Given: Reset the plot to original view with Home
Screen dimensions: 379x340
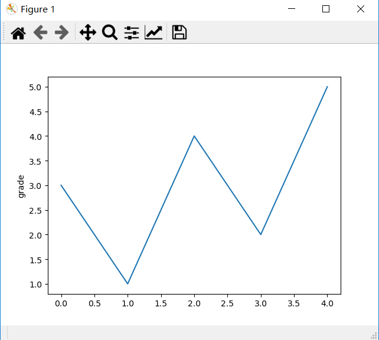Looking at the screenshot, I should 18,32.
